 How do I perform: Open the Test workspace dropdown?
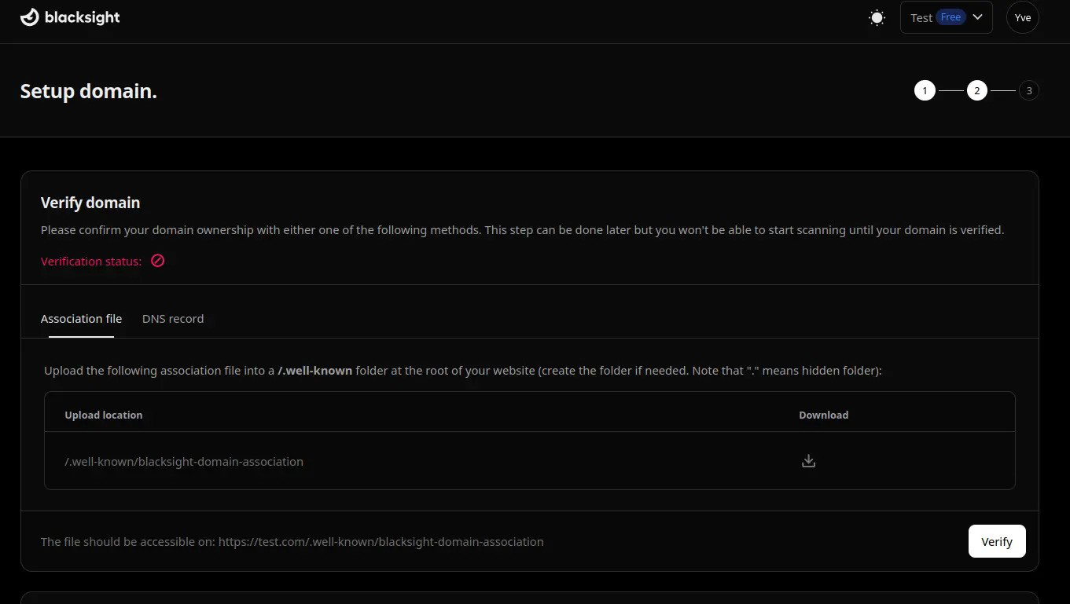pos(921,17)
